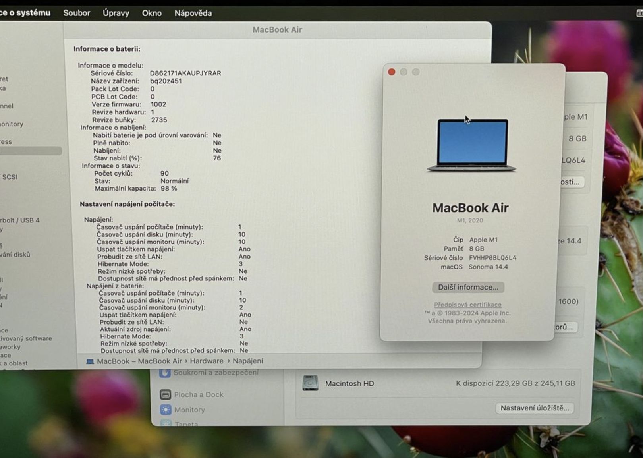Image resolution: width=643 pixels, height=458 pixels.
Task: Click macOS version Sonoma 14.4
Action: [488, 267]
